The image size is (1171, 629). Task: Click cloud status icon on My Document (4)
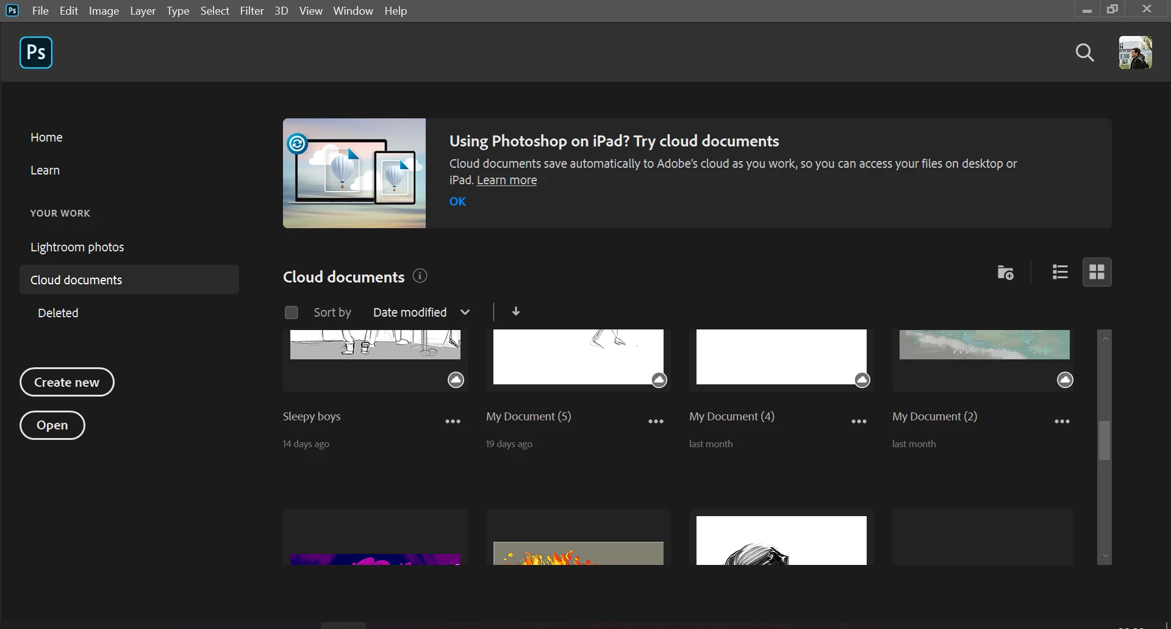862,380
